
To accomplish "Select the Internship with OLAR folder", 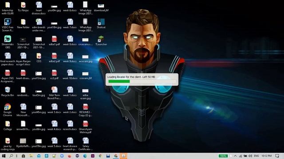I will click(x=8, y=8).
